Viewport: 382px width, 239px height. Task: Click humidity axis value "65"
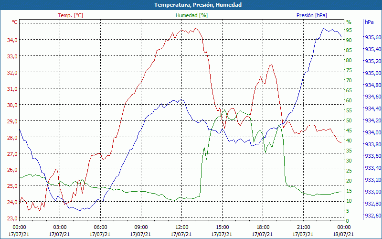coord(349,90)
